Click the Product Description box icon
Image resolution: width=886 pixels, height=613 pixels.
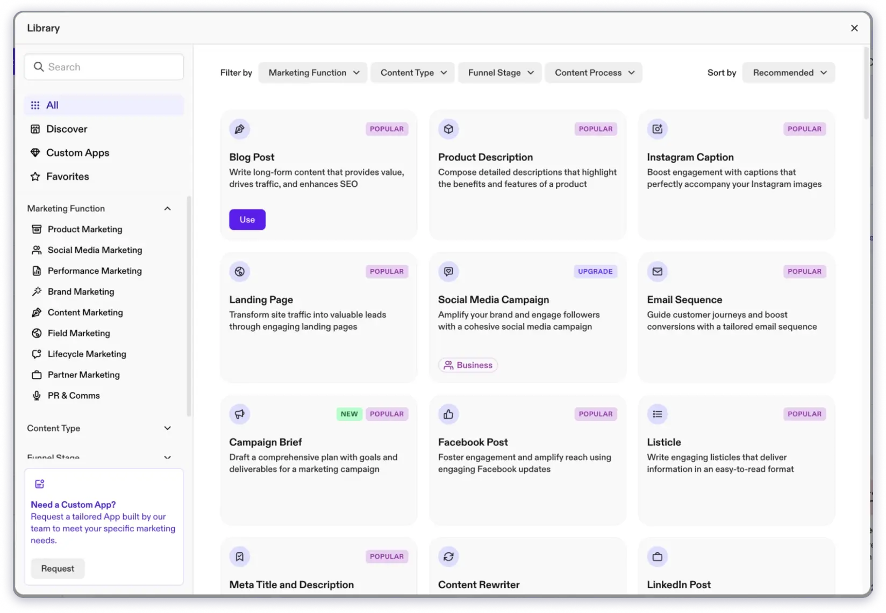448,129
